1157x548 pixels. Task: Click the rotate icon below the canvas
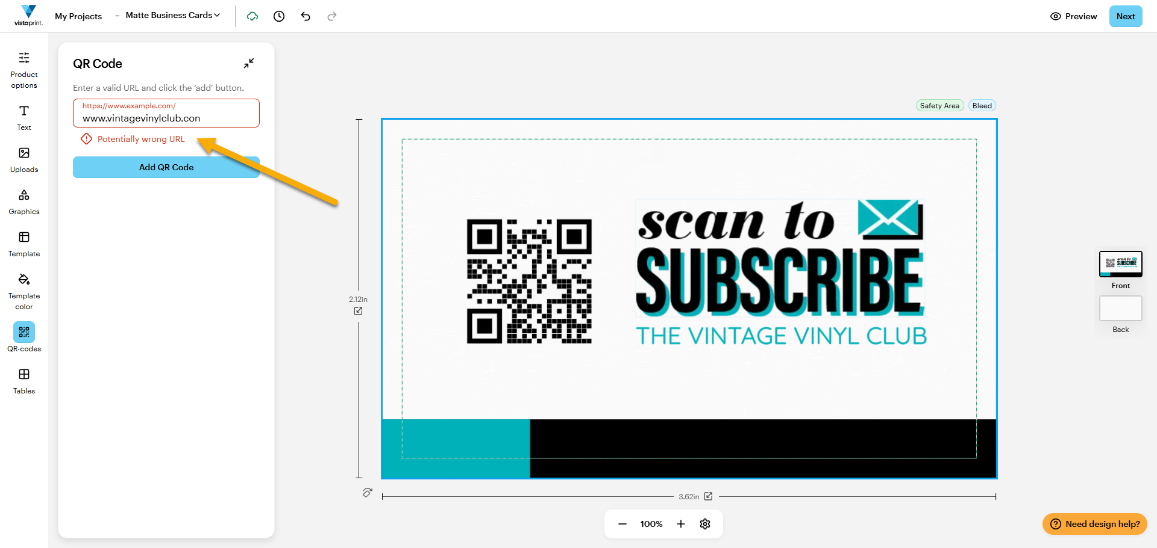[368, 493]
